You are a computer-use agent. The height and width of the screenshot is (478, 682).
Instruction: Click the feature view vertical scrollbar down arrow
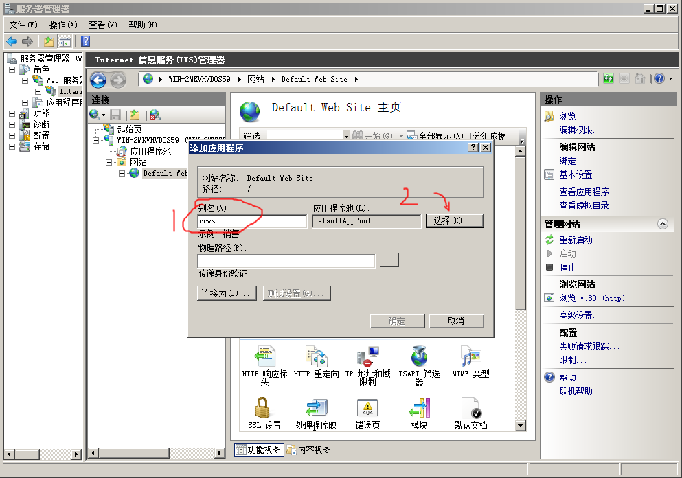click(520, 426)
